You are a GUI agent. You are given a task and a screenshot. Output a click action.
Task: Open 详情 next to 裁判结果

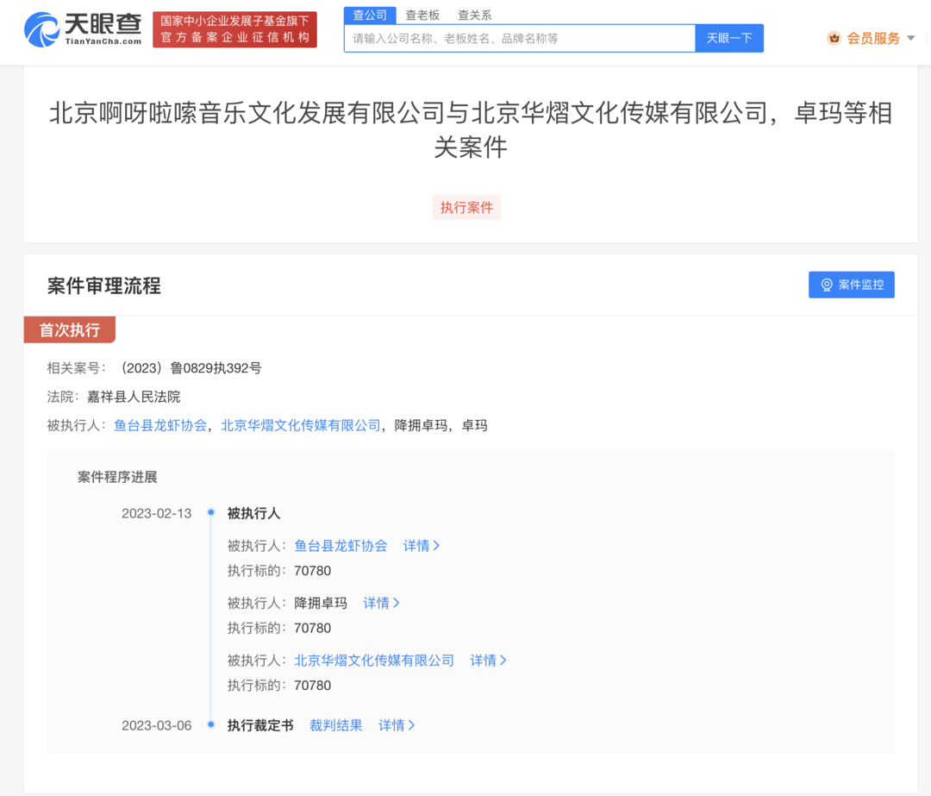coord(396,725)
